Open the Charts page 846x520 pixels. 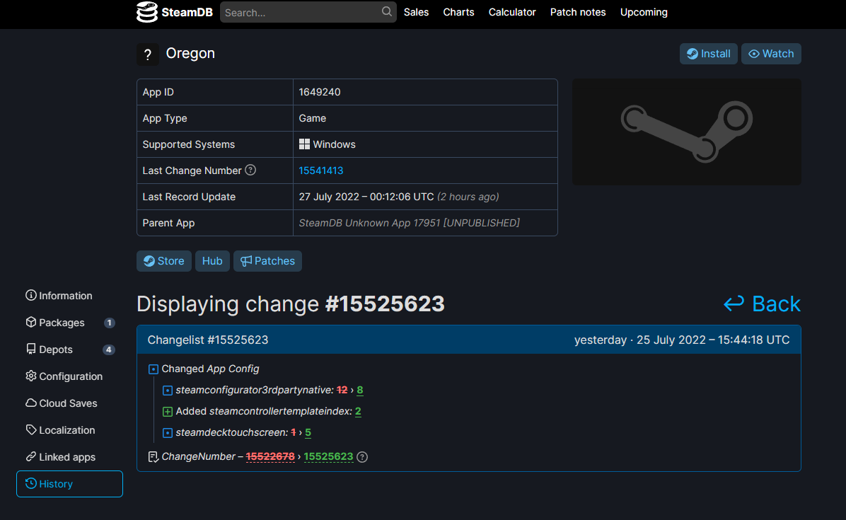458,12
